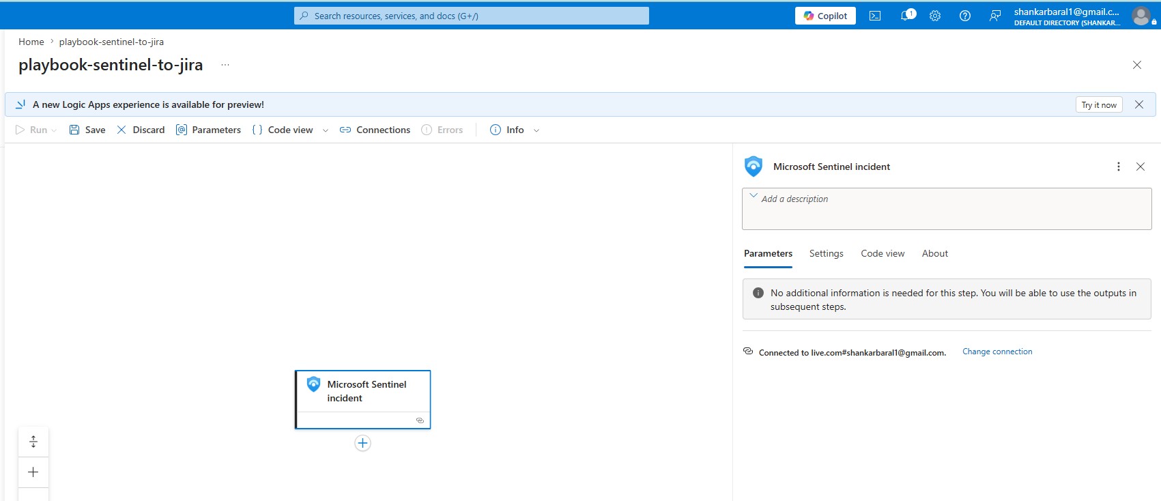Open the panel Code view tab

(x=883, y=253)
